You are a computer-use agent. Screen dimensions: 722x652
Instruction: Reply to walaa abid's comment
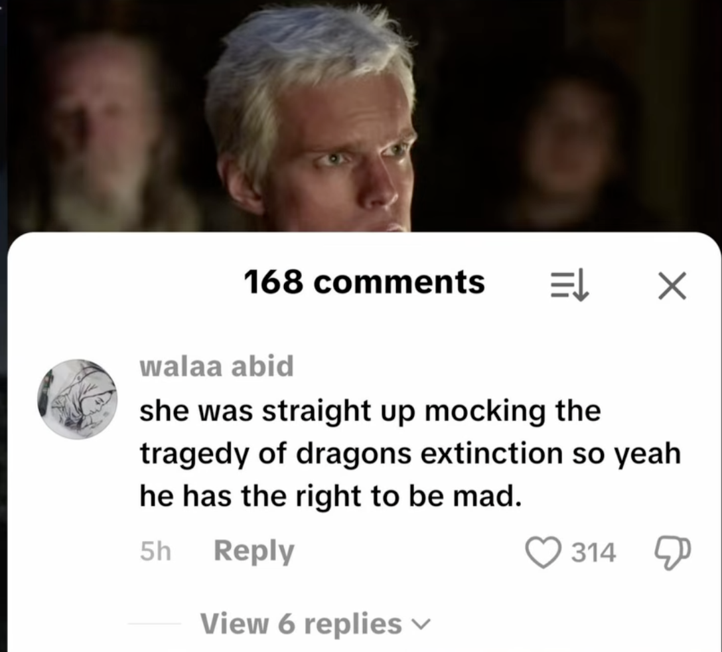(253, 551)
